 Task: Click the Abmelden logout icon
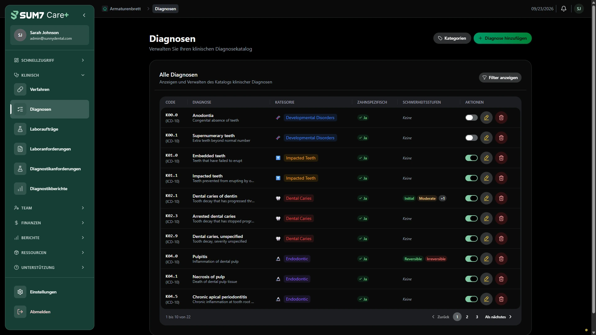[x=20, y=312]
